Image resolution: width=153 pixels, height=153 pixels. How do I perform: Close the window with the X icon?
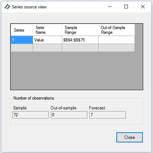coord(143,7)
